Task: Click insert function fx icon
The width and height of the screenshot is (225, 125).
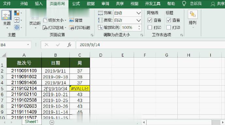Action: point(69,45)
